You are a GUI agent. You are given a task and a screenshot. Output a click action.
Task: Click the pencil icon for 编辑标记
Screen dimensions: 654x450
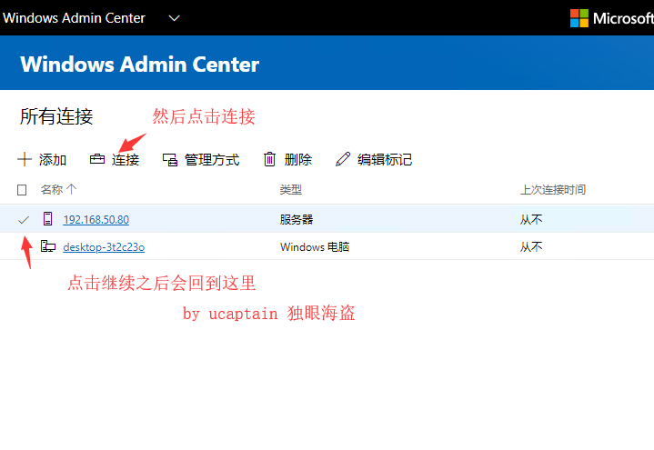tap(343, 159)
